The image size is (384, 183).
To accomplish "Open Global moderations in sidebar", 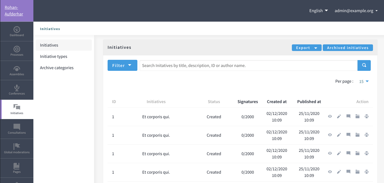I will 17,149.
